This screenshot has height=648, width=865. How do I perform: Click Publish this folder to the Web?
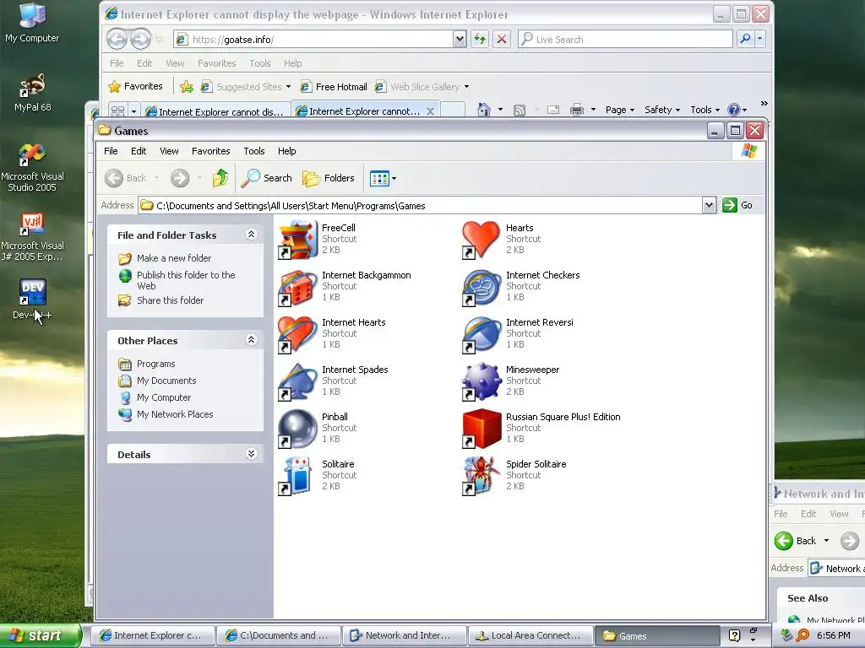coord(185,280)
